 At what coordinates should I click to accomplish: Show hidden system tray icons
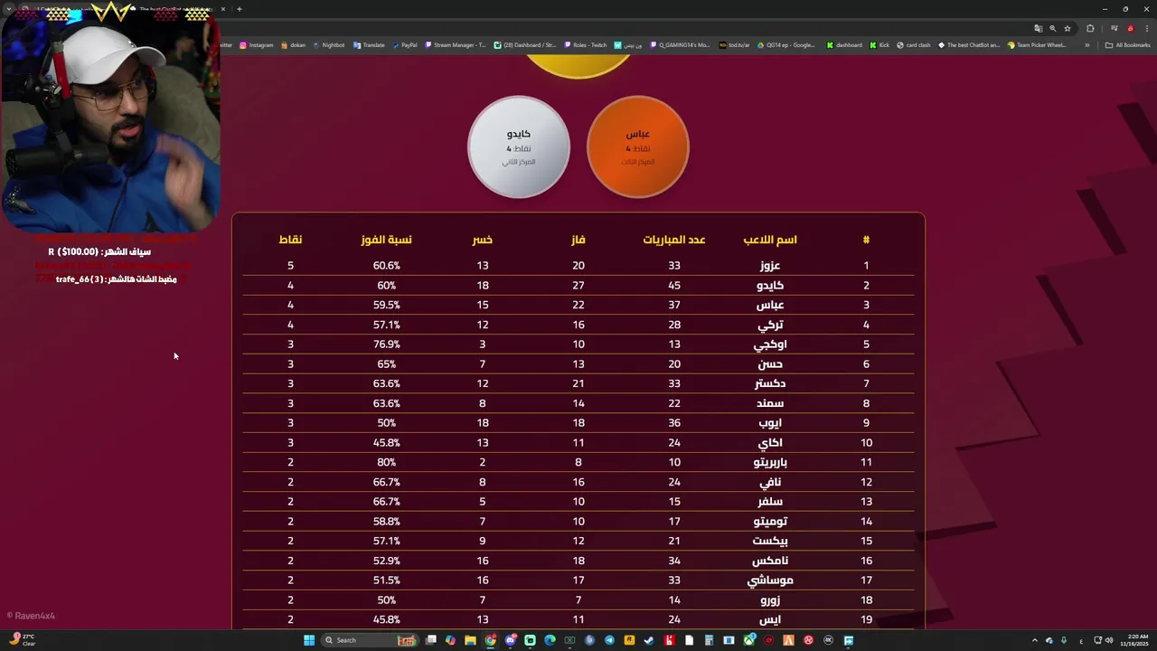tap(1035, 640)
